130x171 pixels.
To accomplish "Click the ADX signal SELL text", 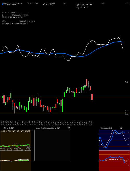I will click(15, 23).
